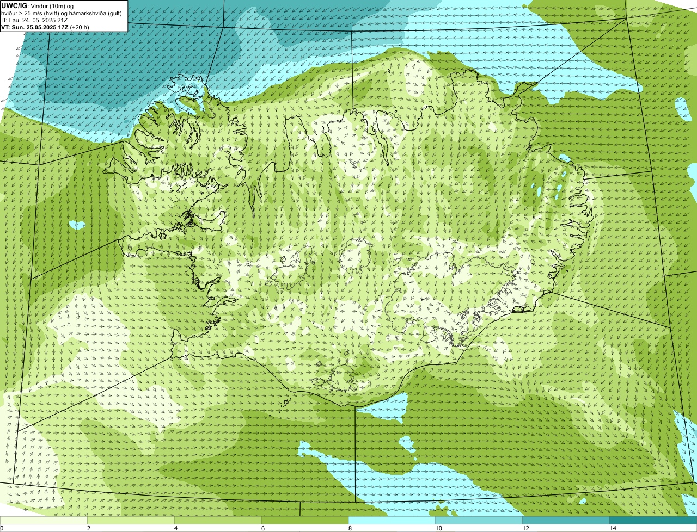Click the '2' label under the color scale

pos(89,528)
